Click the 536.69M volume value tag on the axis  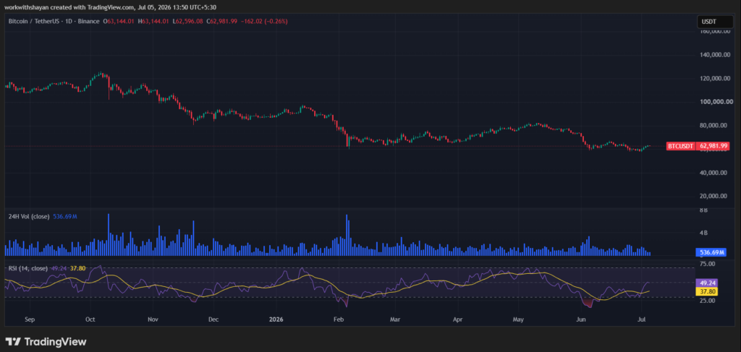[711, 252]
